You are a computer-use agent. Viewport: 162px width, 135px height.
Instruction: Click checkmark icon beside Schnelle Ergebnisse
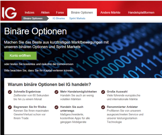click(x=10, y=92)
